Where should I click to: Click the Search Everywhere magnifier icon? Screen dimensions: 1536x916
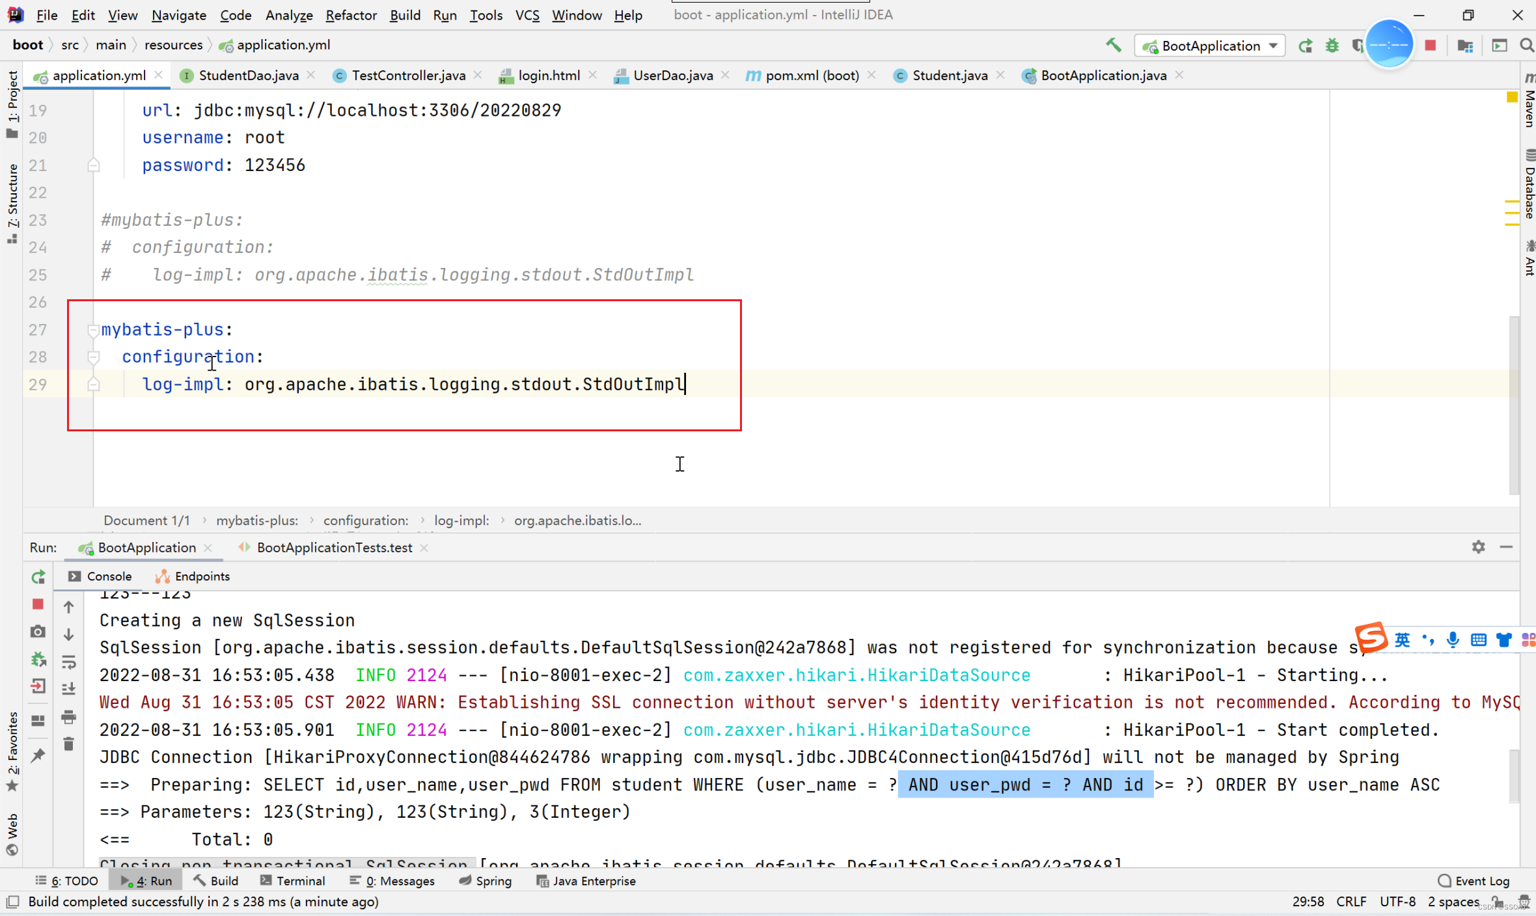tap(1526, 46)
